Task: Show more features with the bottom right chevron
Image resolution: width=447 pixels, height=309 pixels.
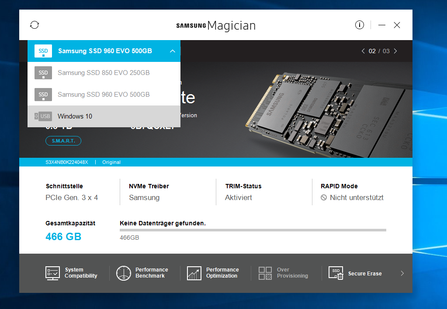Action: pyautogui.click(x=402, y=273)
